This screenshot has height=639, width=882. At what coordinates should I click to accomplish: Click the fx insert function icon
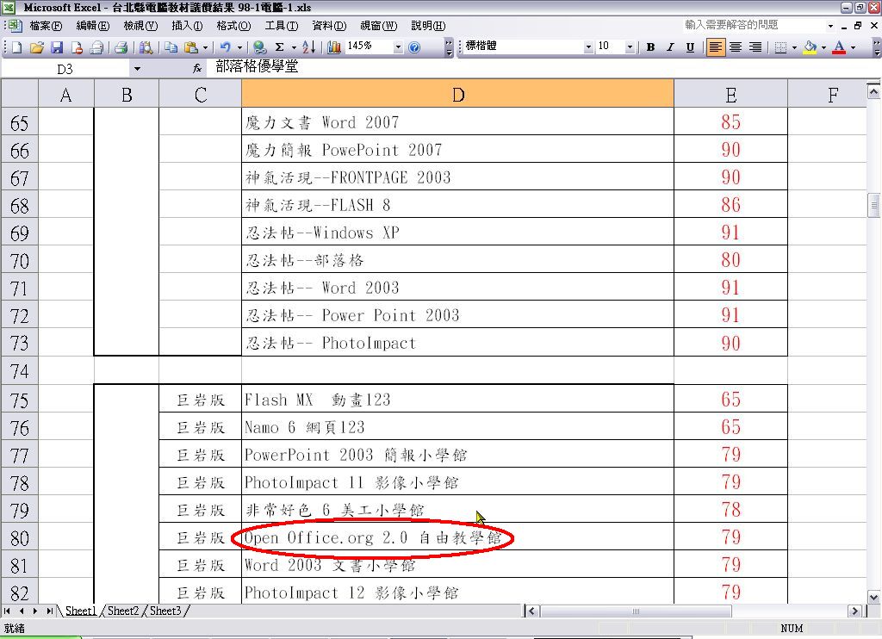tap(197, 68)
